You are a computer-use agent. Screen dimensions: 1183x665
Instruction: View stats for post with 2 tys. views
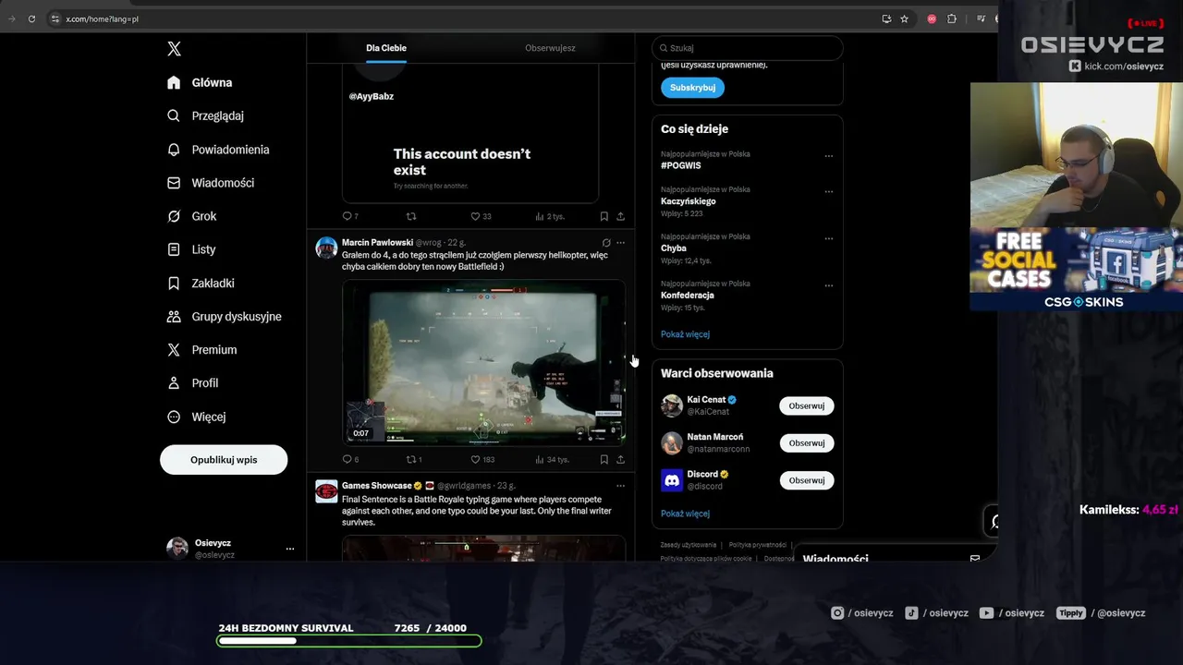coord(549,216)
